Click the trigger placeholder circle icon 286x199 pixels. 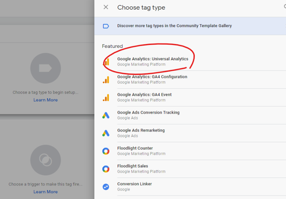click(x=46, y=160)
